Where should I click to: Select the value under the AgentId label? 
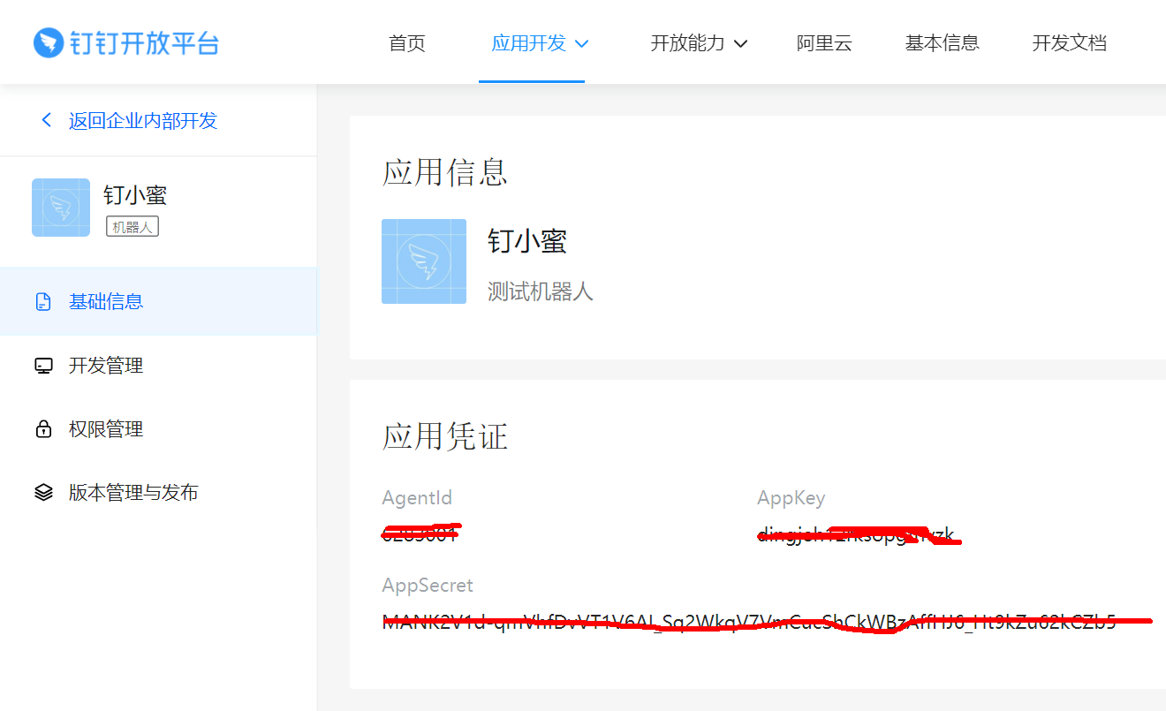click(420, 533)
